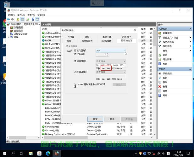
Task: Open the 查看(V) menu
Action: point(31,15)
